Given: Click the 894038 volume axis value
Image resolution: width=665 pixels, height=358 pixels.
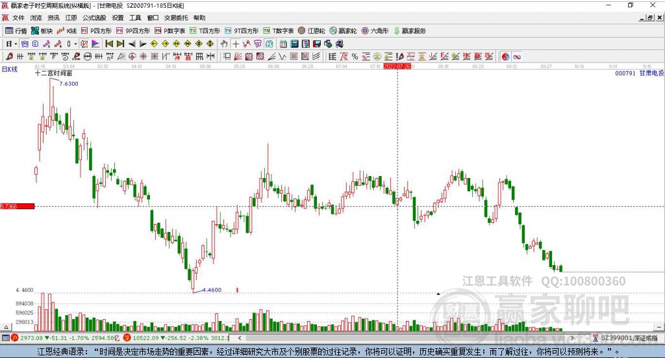Looking at the screenshot, I should pyautogui.click(x=24, y=303).
